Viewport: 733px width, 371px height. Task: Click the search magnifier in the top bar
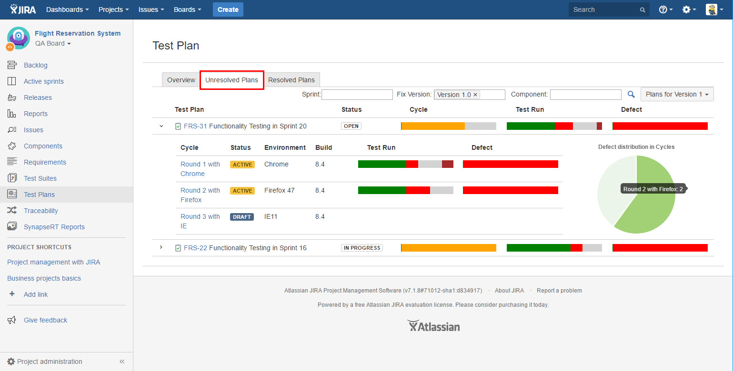pyautogui.click(x=643, y=10)
